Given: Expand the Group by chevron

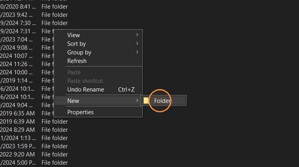Looking at the screenshot, I should [137, 52].
